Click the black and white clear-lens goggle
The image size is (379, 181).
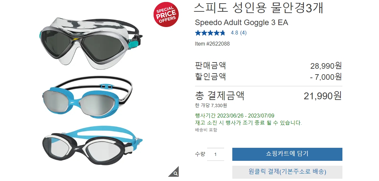(x=92, y=146)
